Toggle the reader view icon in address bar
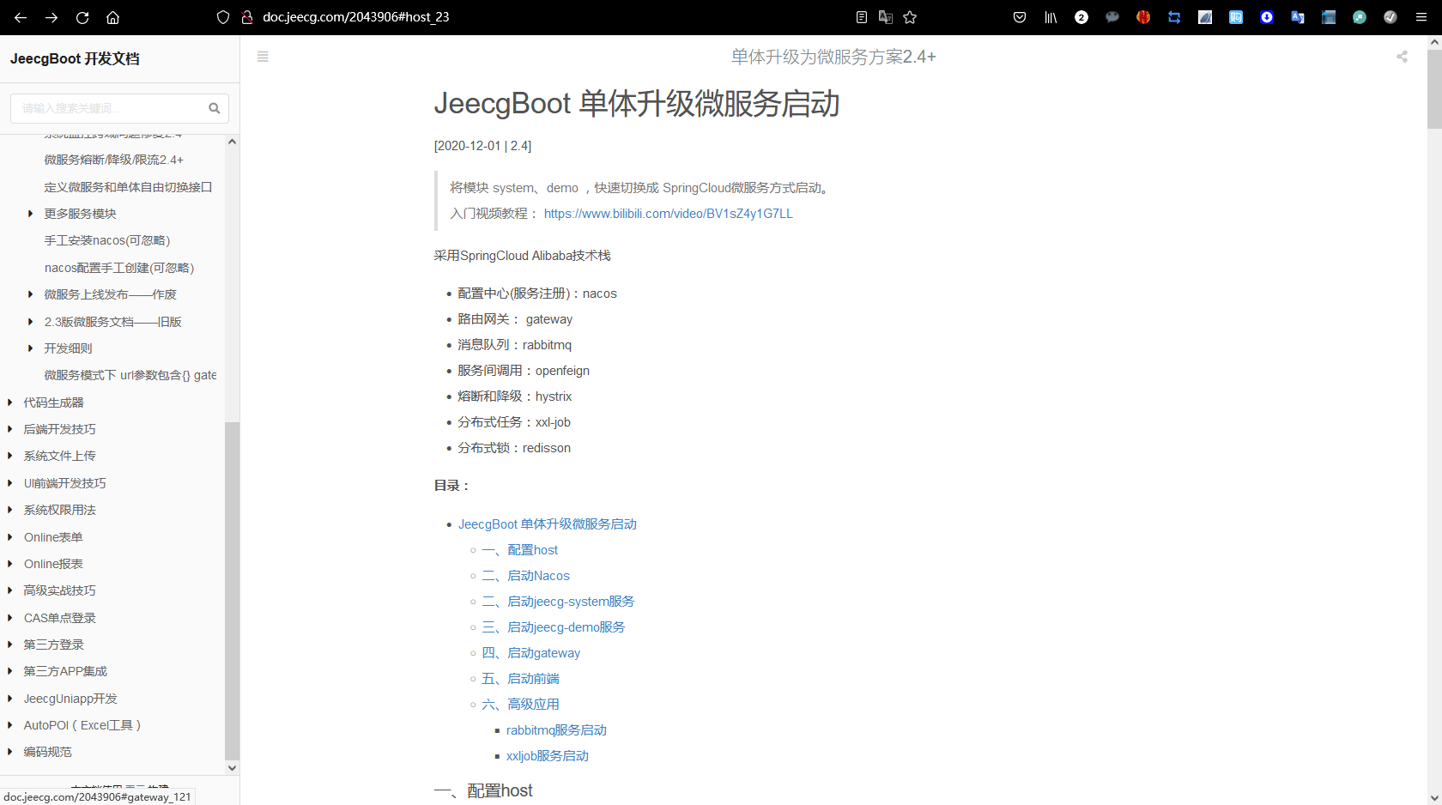 click(x=861, y=17)
